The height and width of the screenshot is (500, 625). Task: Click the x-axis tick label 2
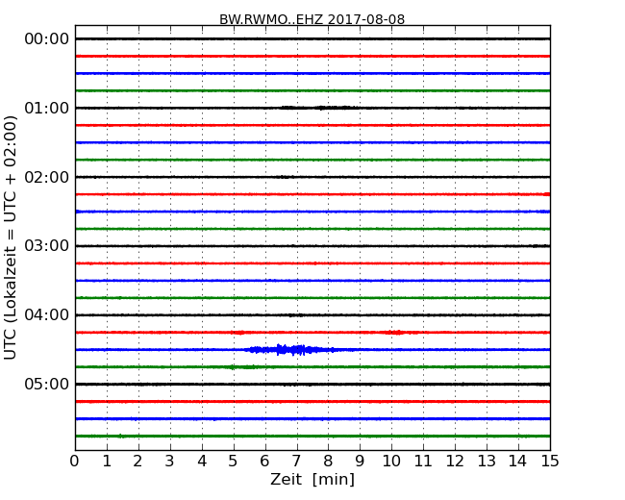click(x=137, y=461)
